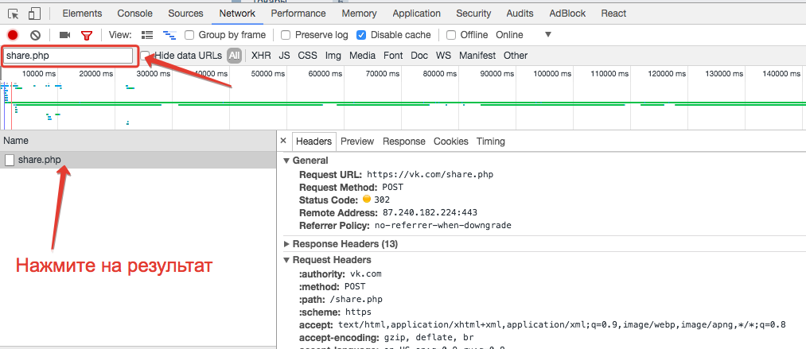Uncheck the Disable cache checkbox
This screenshot has width=806, height=349.
click(361, 35)
